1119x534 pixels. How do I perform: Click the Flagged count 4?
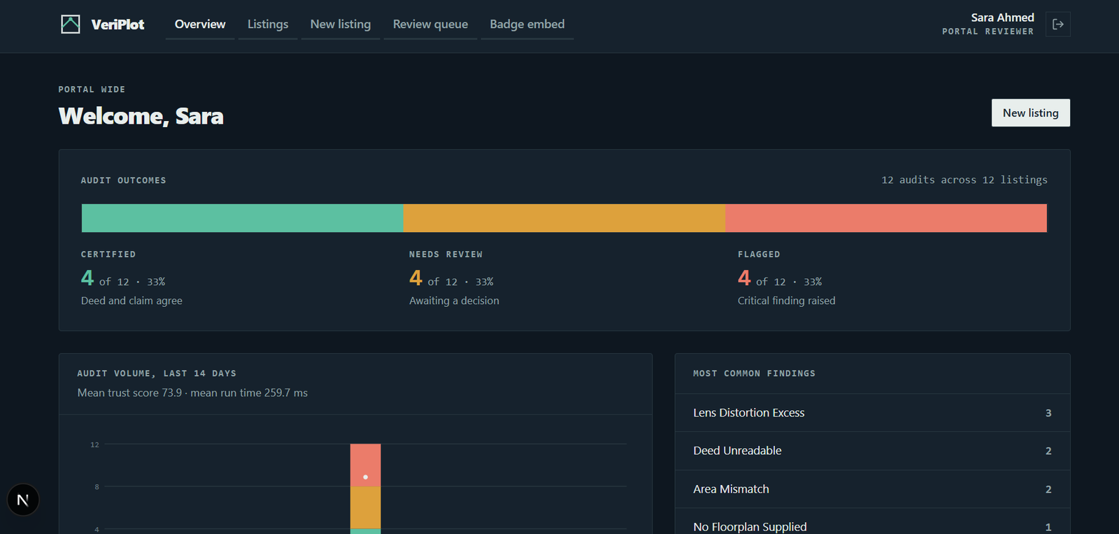coord(744,278)
